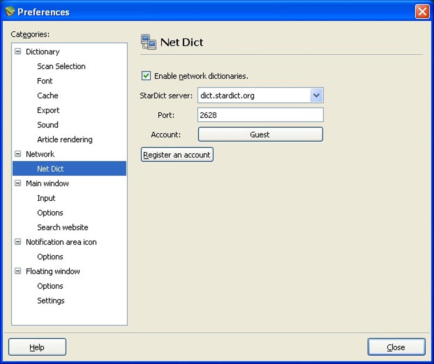Select Export category
This screenshot has width=434, height=364.
click(x=48, y=111)
